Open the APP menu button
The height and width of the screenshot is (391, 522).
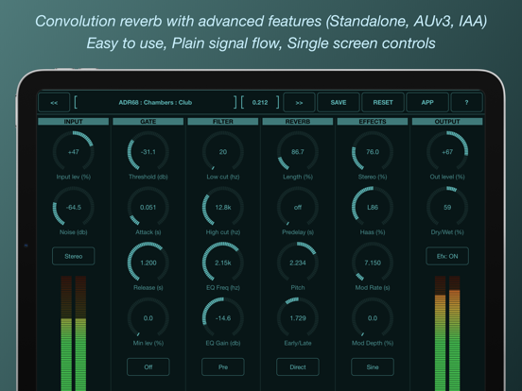click(x=427, y=102)
